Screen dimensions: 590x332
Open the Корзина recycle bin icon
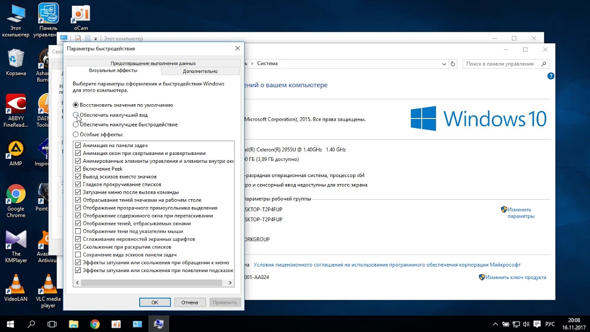(x=16, y=62)
